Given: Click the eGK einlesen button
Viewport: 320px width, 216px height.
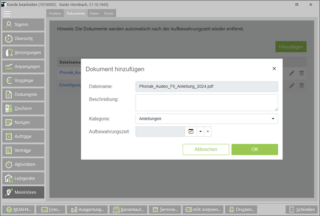Looking at the screenshot, I should click(203, 210).
